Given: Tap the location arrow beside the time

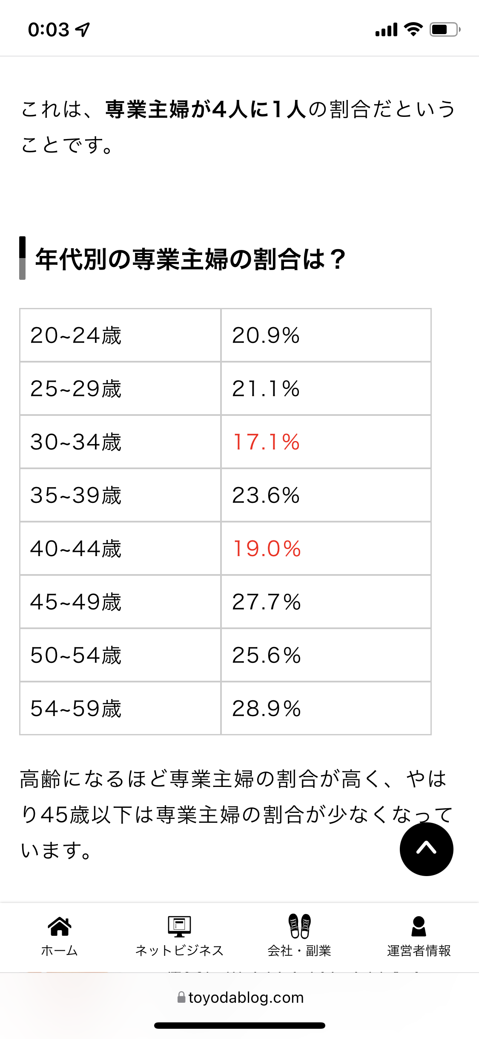Looking at the screenshot, I should coord(82,29).
